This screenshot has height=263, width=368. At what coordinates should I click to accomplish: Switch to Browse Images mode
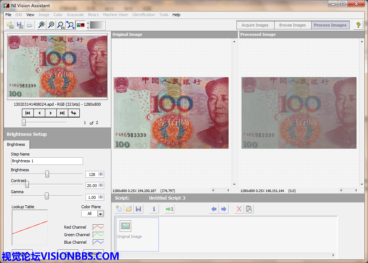click(x=292, y=25)
